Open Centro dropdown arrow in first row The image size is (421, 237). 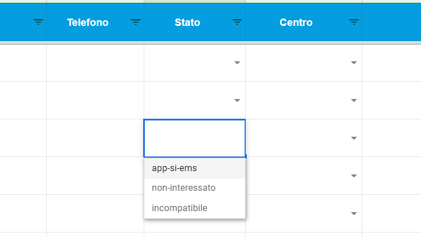(x=354, y=62)
